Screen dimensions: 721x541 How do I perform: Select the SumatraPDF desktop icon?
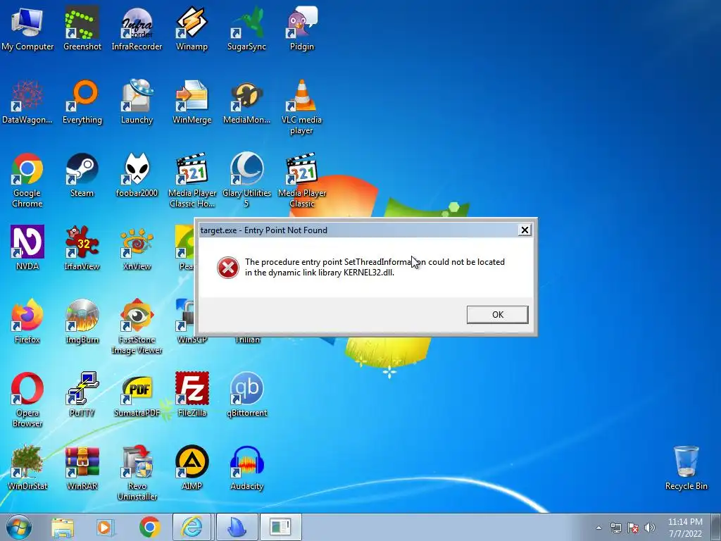[137, 394]
